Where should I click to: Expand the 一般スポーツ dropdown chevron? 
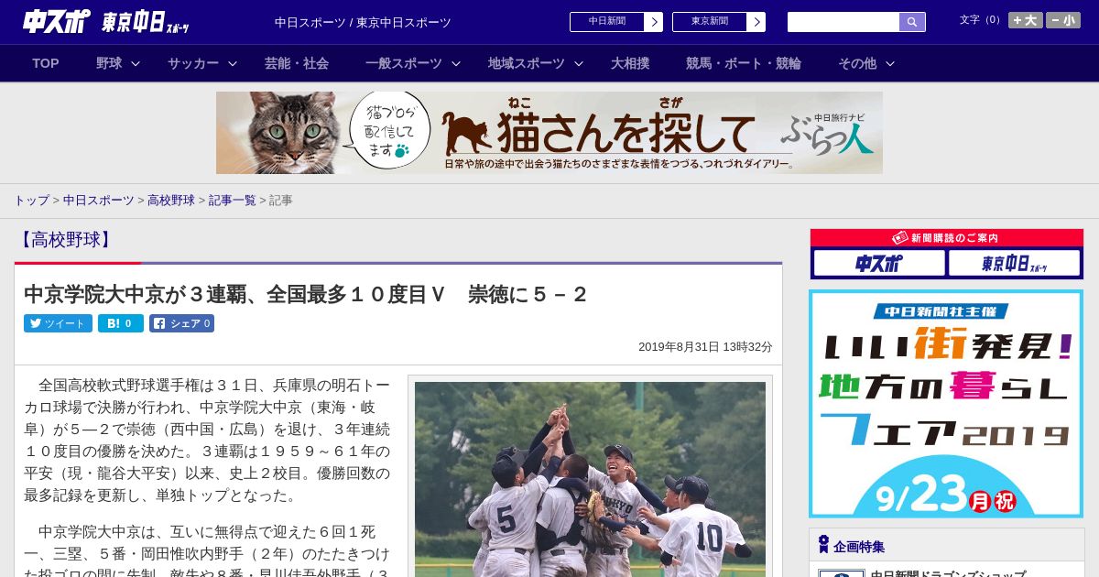[456, 63]
